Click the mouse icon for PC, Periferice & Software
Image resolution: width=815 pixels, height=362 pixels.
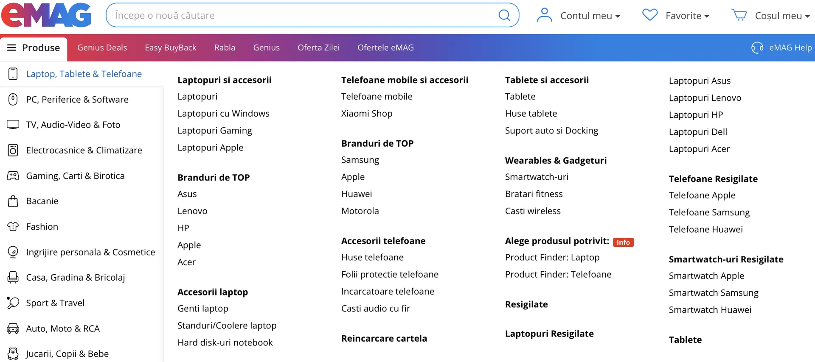(x=13, y=99)
